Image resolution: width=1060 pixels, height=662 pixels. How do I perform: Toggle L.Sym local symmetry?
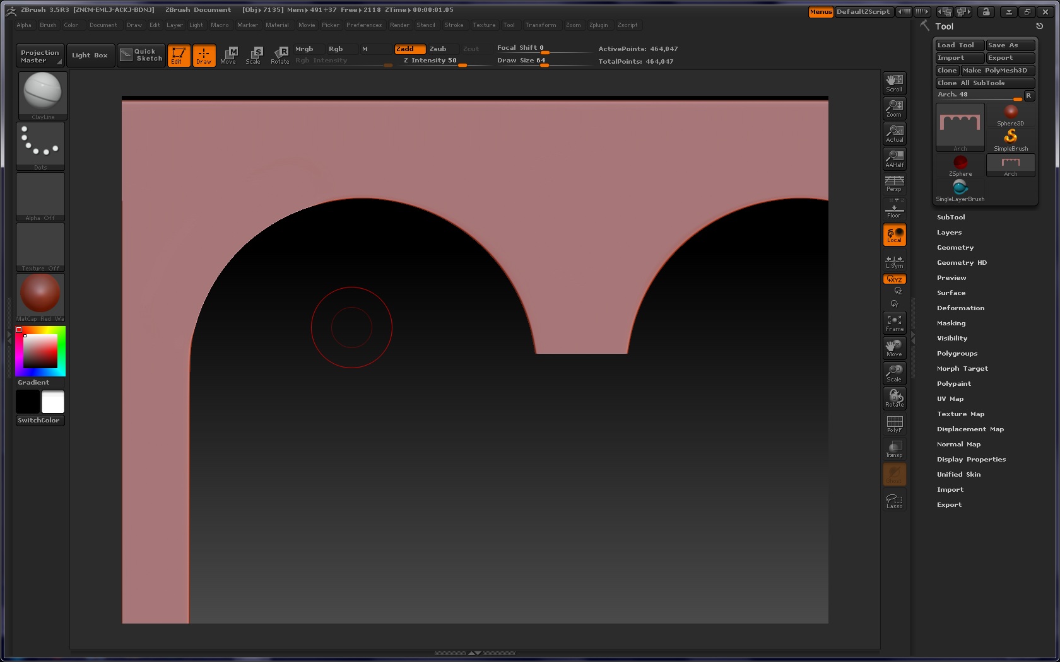click(x=894, y=260)
